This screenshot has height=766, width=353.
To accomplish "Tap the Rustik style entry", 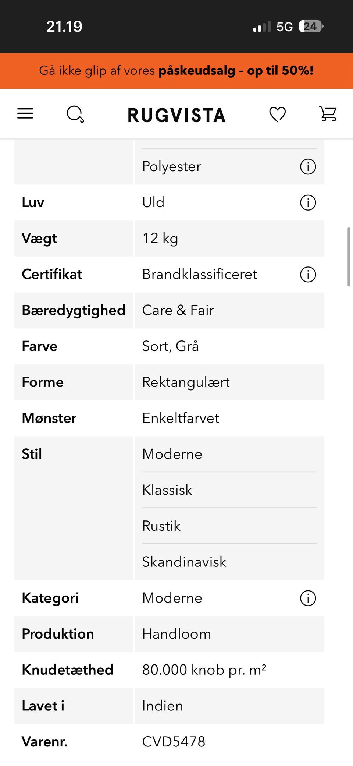I will coord(161,526).
